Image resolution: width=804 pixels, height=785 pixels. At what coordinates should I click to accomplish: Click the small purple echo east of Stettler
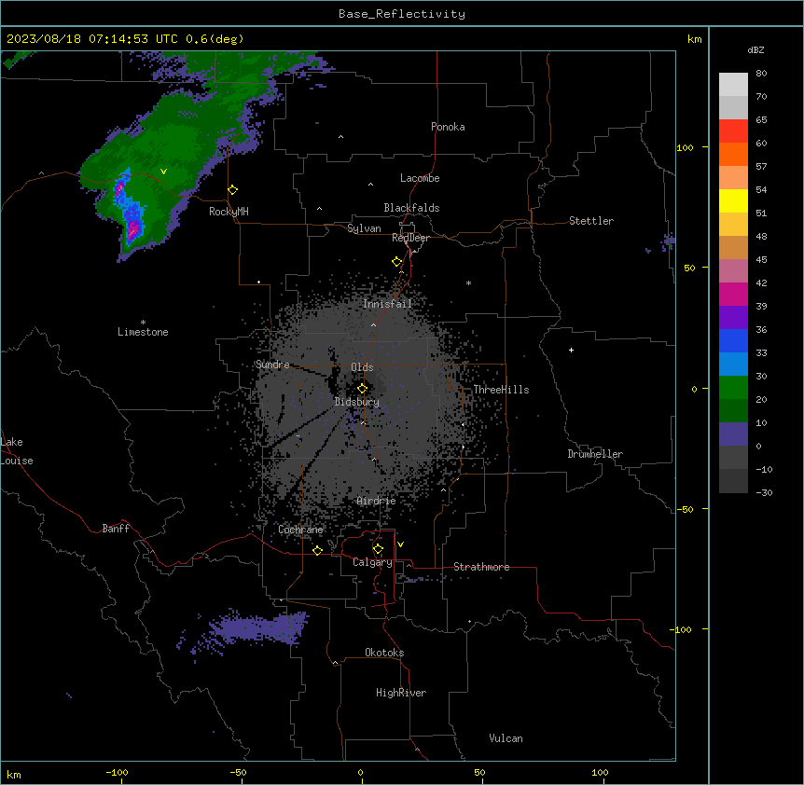668,241
